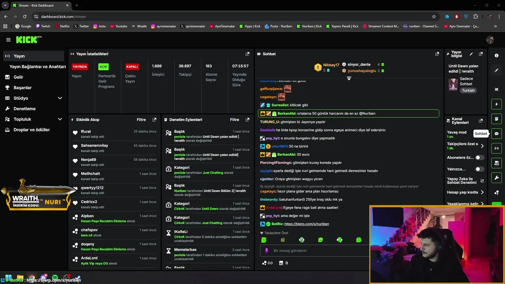Click the Sadece Sohbet category thumbnail
Screen dimensions: 505x284
[x=453, y=84]
